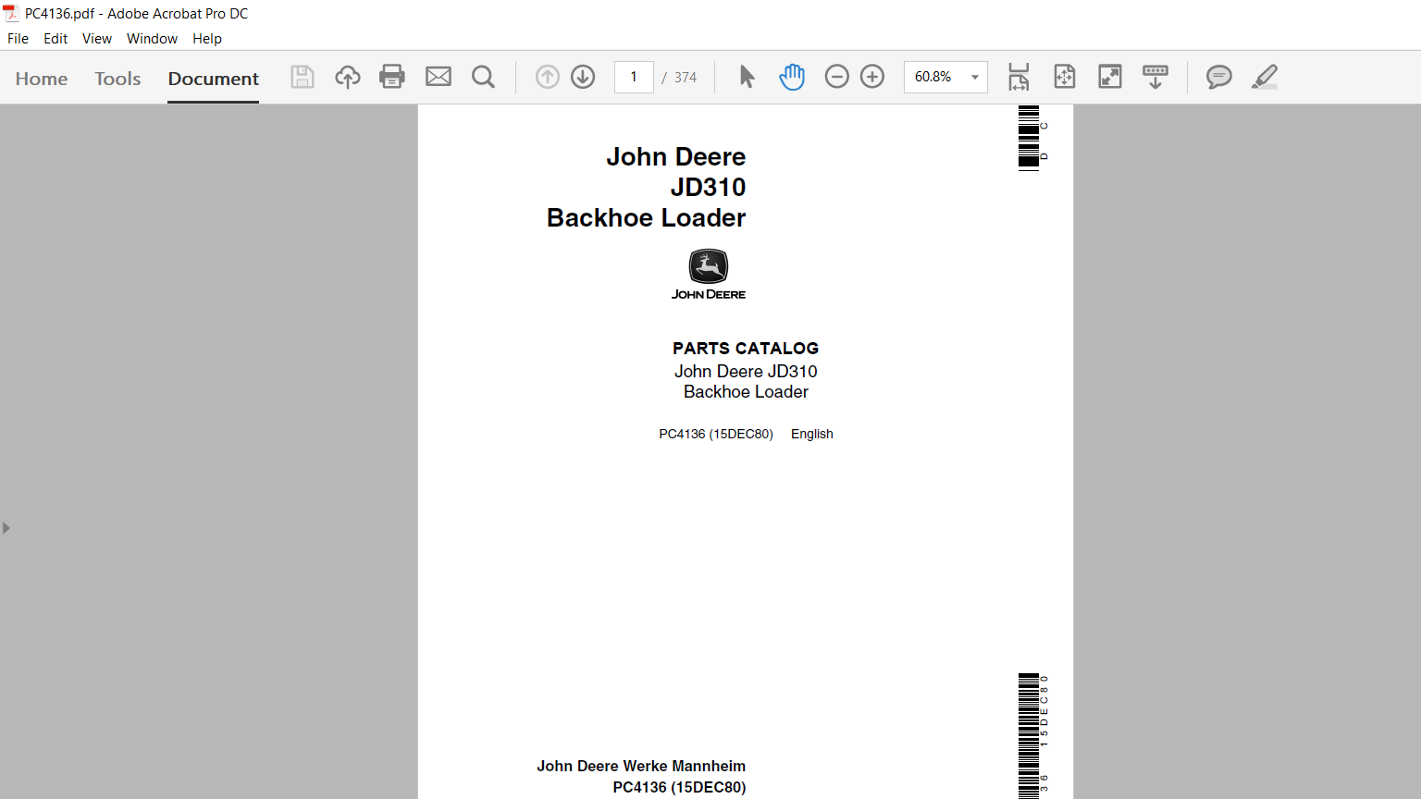The width and height of the screenshot is (1421, 799).
Task: Click the page number input field
Action: [634, 77]
